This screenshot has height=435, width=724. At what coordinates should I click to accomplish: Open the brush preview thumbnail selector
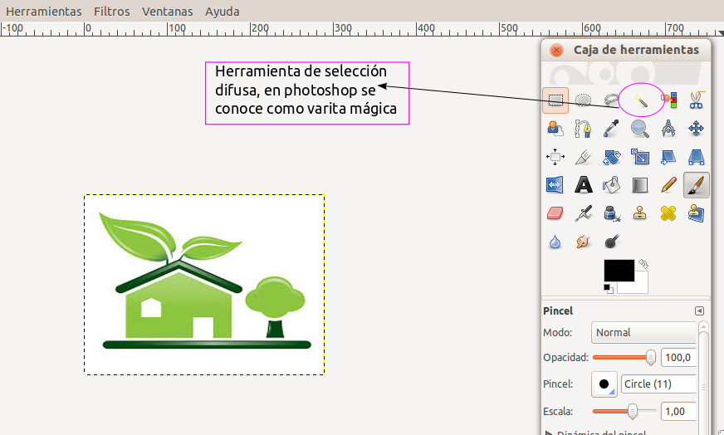click(x=604, y=384)
